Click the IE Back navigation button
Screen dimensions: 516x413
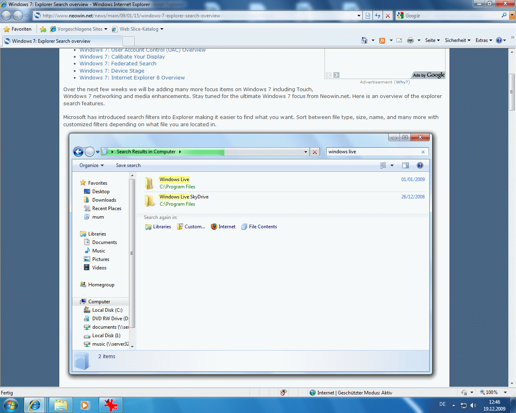[x=6, y=15]
